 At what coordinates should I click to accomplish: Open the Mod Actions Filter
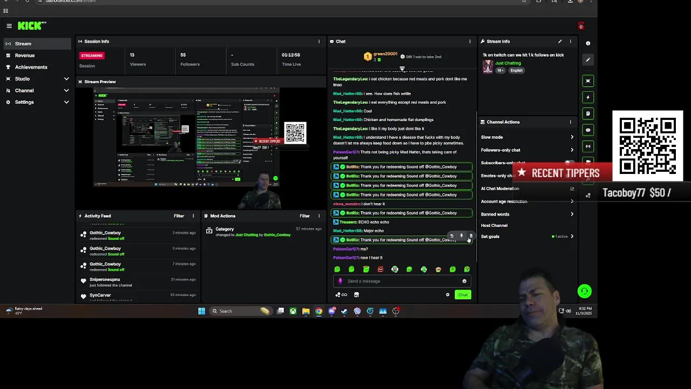[304, 216]
